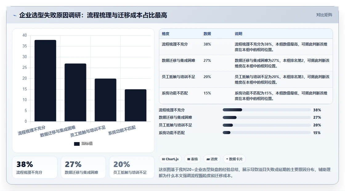Viewport: 345px width, 191px height.
Task: Click the 数据迁移与集成困难 progress row label
Action: pyautogui.click(x=175, y=117)
